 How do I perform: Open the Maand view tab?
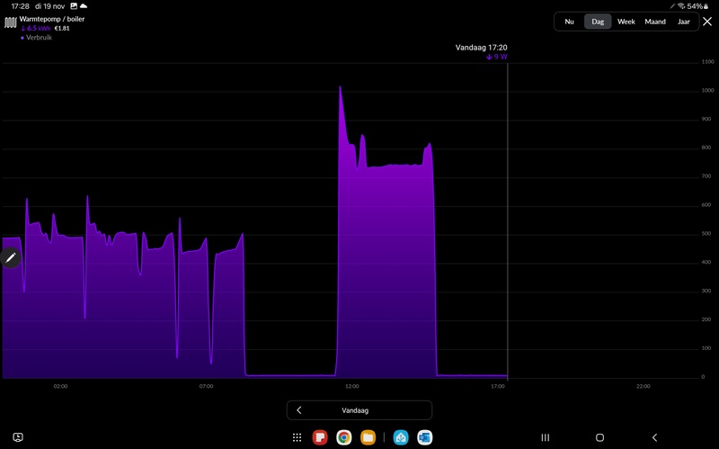pos(655,22)
